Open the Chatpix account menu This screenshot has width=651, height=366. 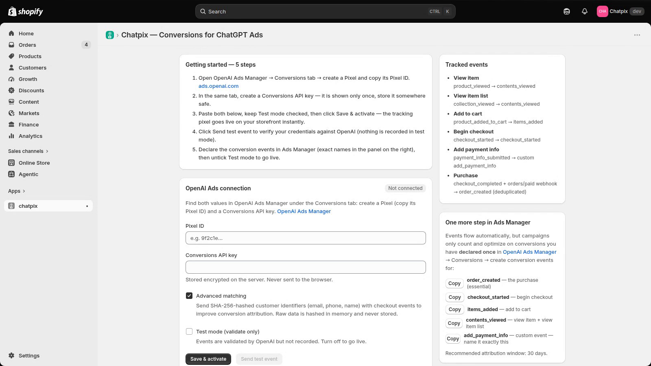tap(620, 11)
